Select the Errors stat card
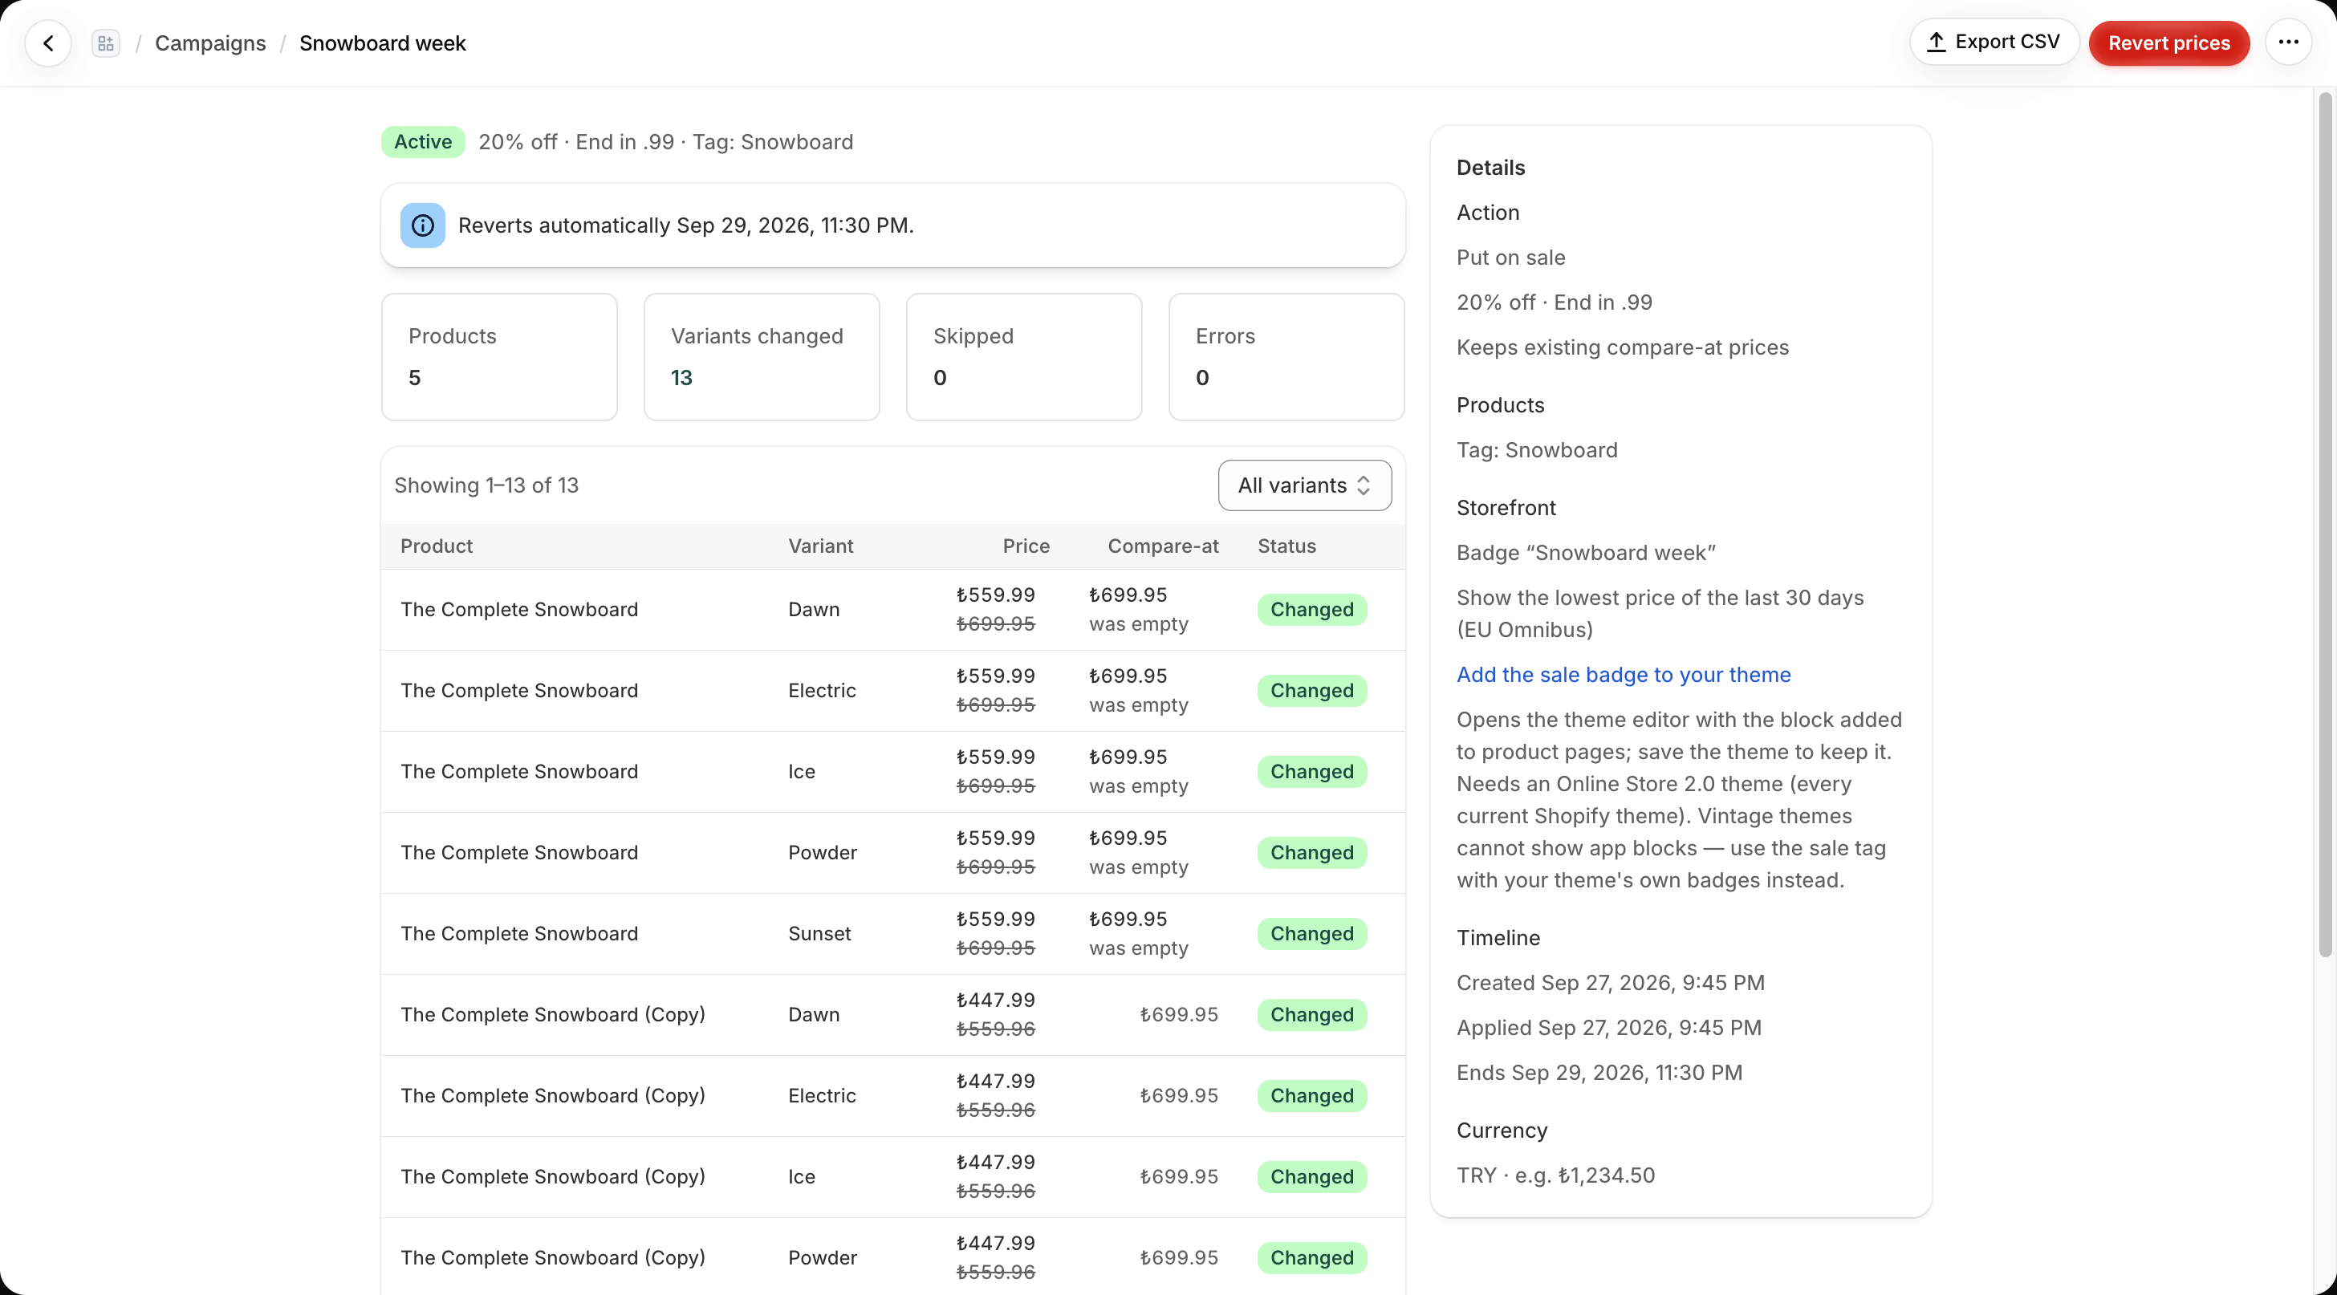 1286,356
